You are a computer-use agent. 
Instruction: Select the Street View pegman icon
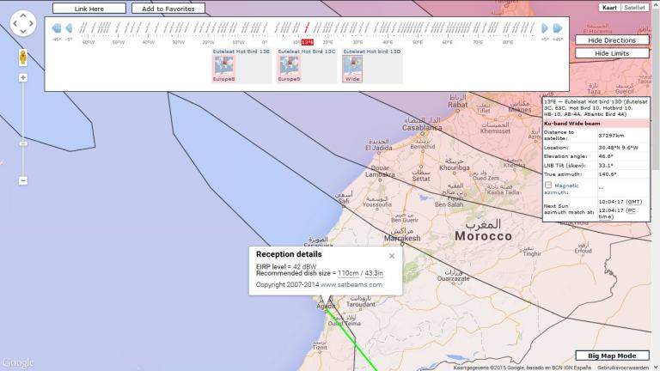(22, 58)
